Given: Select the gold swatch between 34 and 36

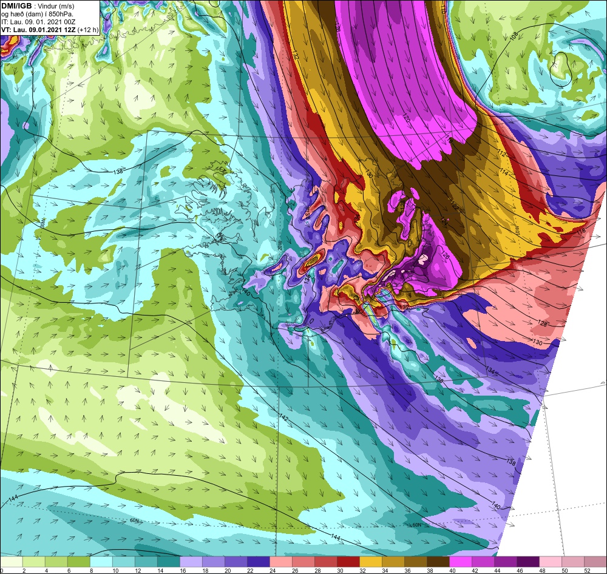Looking at the screenshot, I should [x=393, y=561].
